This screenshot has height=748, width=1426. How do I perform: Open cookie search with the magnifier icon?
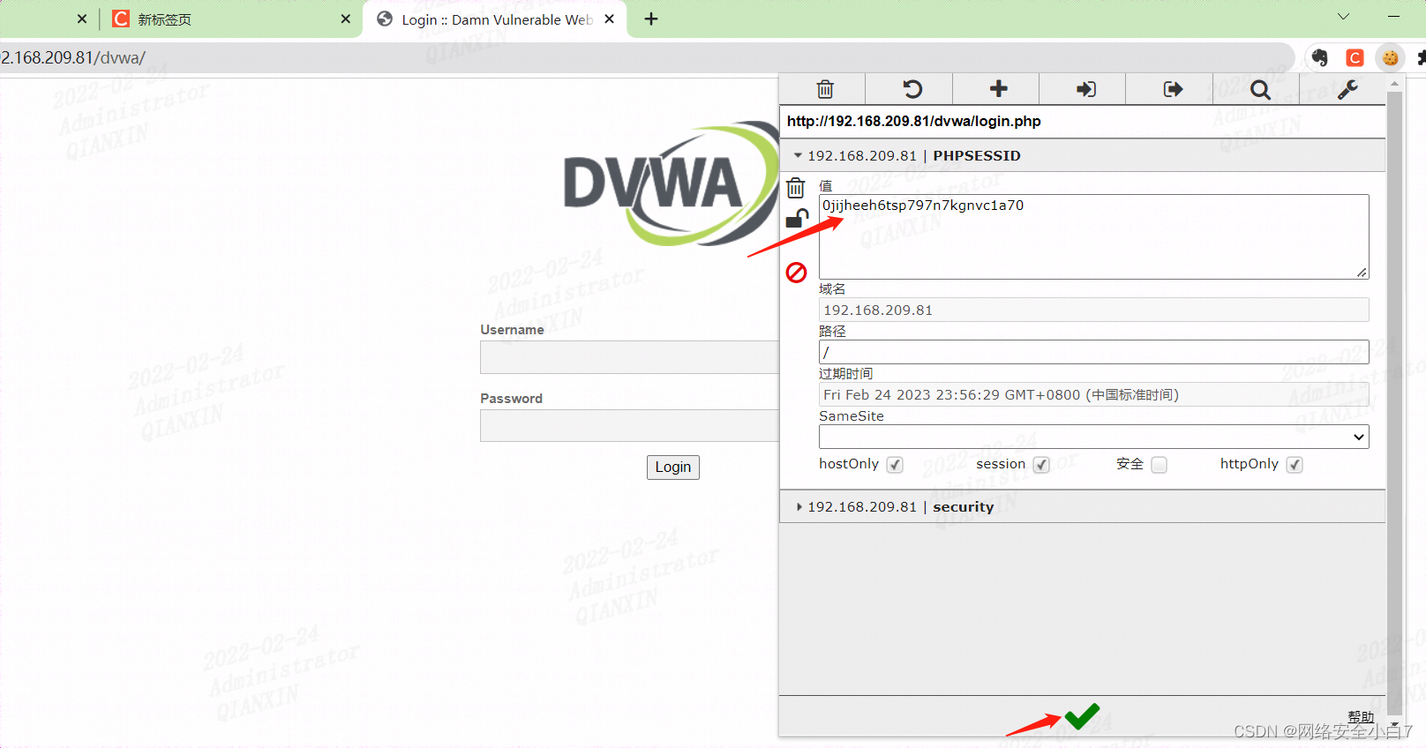pos(1260,89)
